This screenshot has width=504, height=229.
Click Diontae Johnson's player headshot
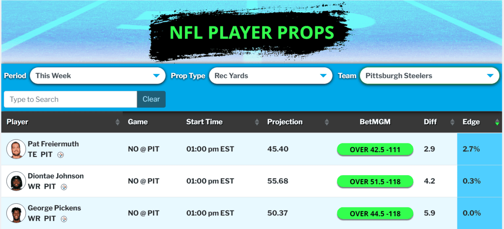tap(16, 181)
